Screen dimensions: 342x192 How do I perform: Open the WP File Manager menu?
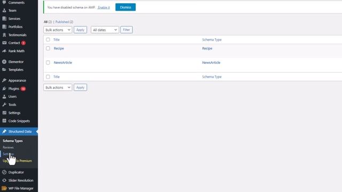click(19, 188)
